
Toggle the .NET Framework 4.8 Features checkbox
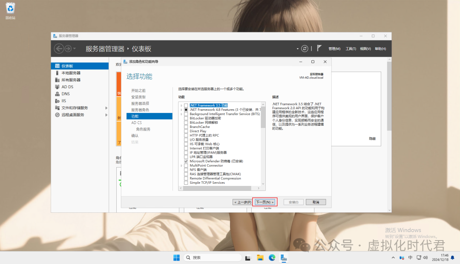[186, 110]
